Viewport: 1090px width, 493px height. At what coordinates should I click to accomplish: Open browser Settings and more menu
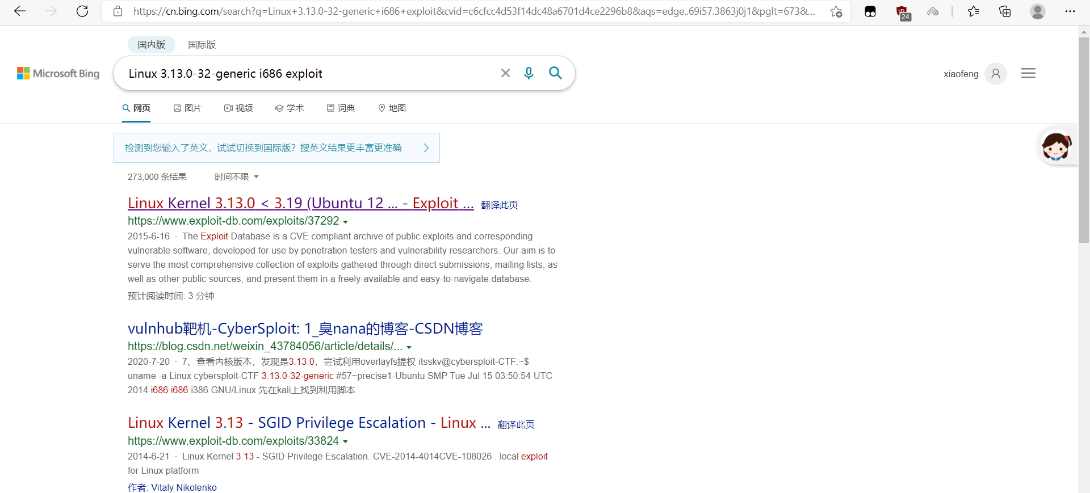[1070, 11]
